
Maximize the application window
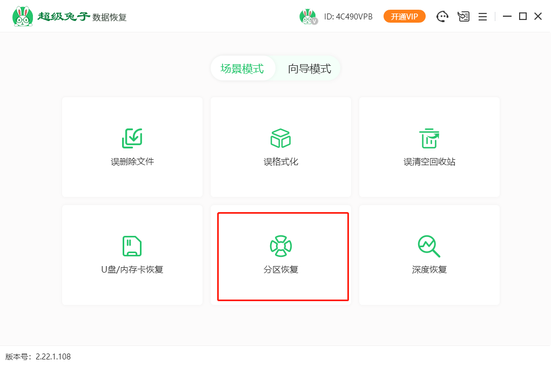(x=522, y=16)
